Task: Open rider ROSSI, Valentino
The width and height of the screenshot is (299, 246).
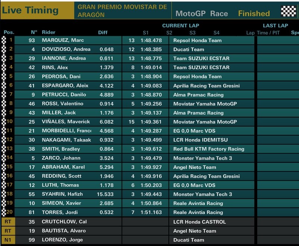Action: click(x=63, y=104)
